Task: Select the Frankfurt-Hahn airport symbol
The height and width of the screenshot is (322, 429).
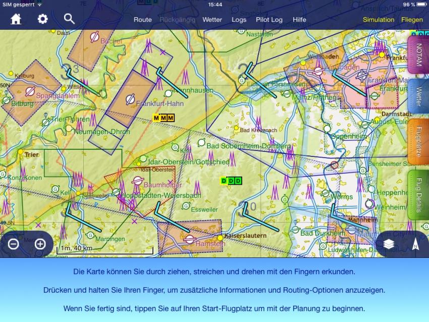Action: 130,99
